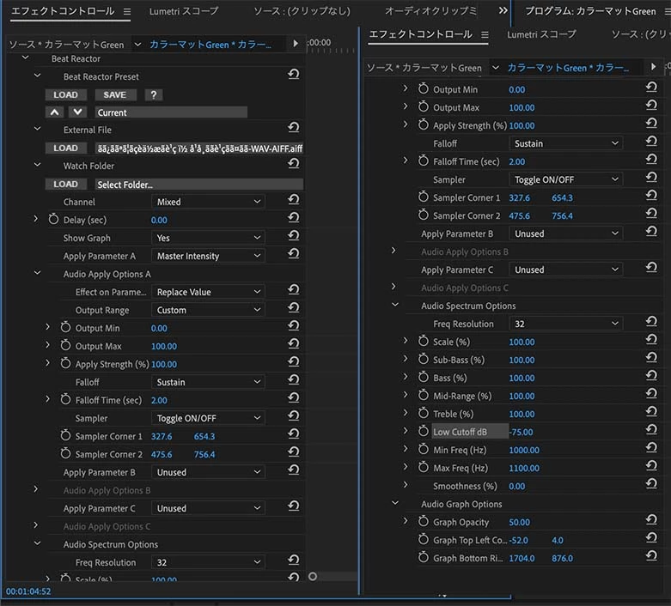The image size is (671, 606).
Task: Open Channel dropdown set to Mixed
Action: pyautogui.click(x=208, y=202)
